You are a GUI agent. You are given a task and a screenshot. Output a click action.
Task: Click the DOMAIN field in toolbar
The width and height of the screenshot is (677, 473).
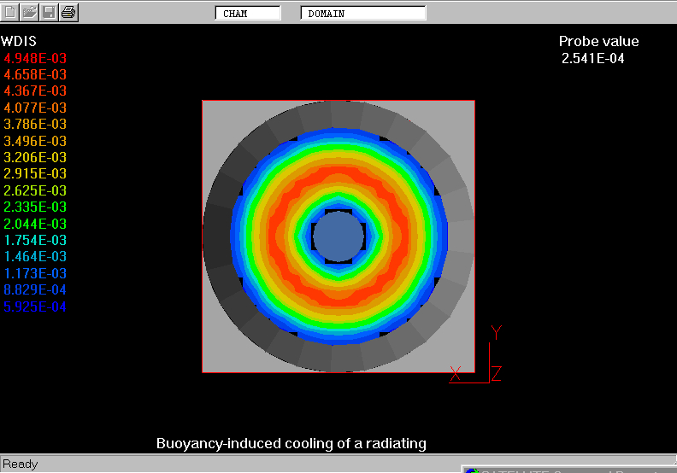(x=363, y=14)
